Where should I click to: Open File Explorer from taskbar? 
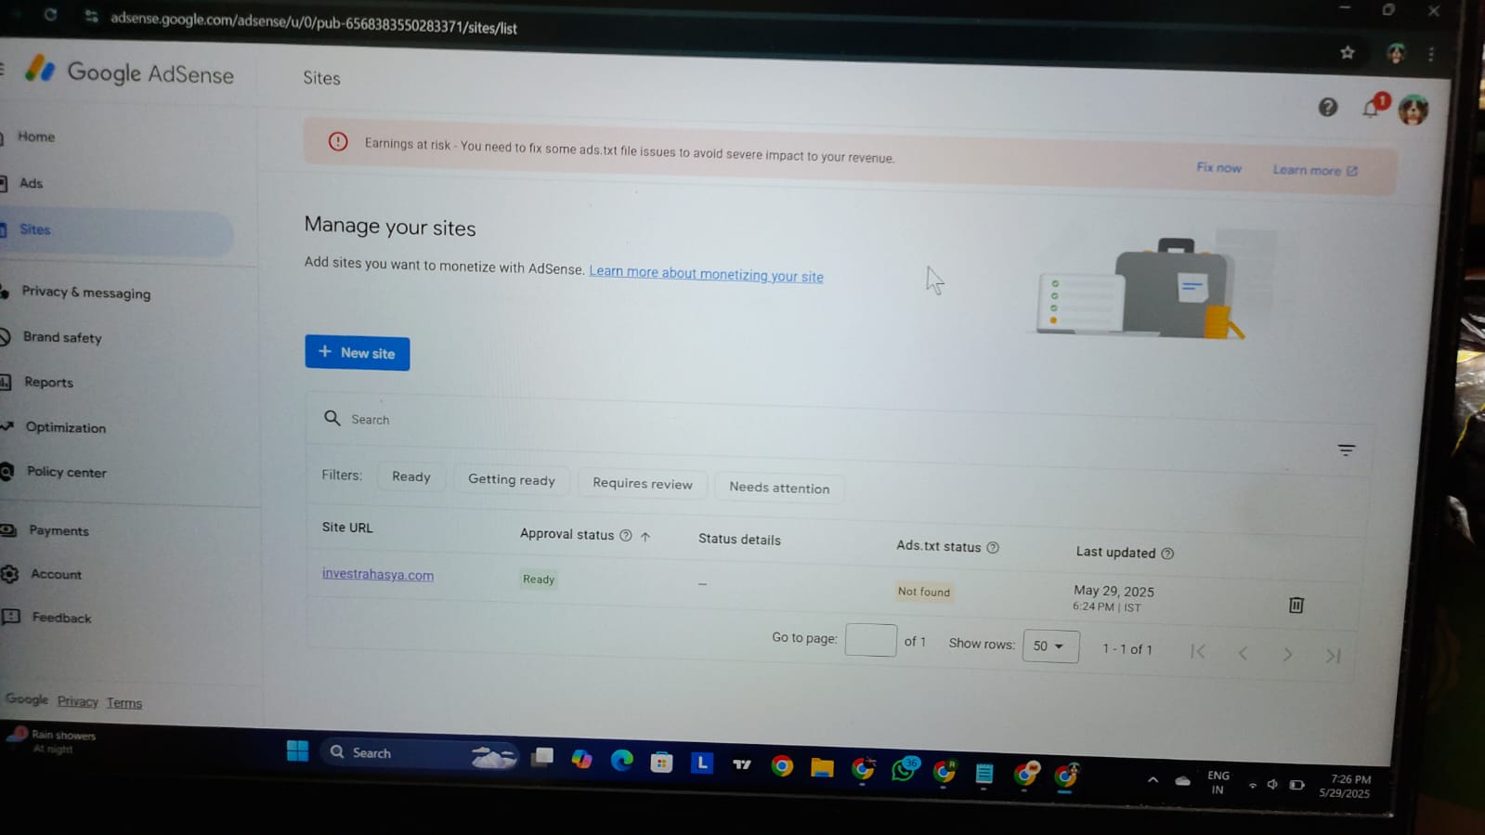pyautogui.click(x=822, y=768)
